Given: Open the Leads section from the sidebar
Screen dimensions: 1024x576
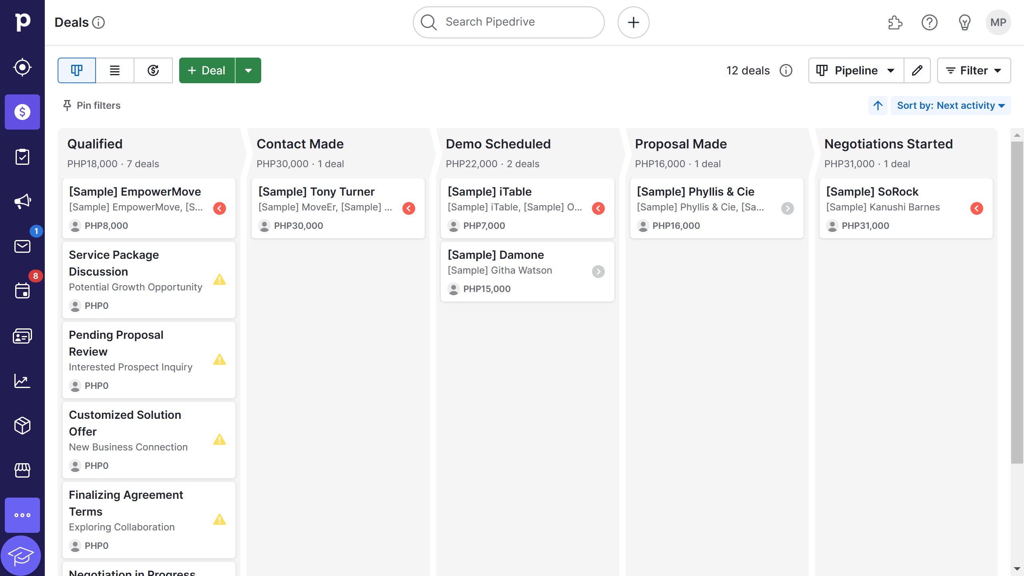Looking at the screenshot, I should coord(22,67).
